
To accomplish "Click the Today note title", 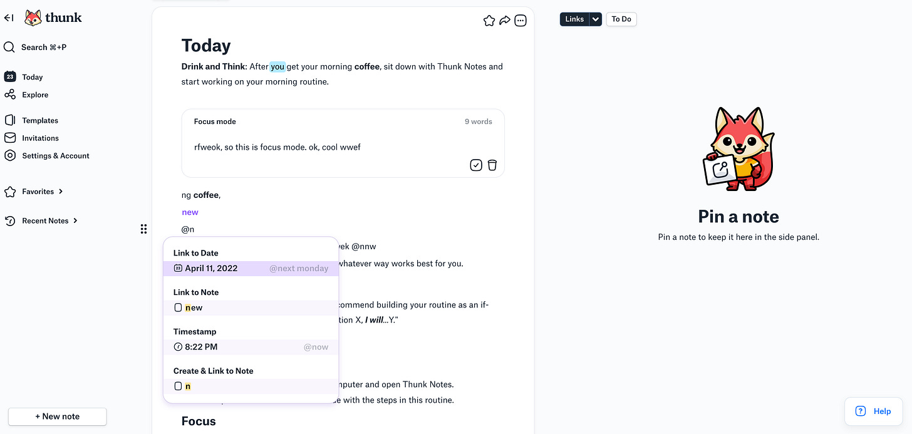I will pyautogui.click(x=206, y=46).
